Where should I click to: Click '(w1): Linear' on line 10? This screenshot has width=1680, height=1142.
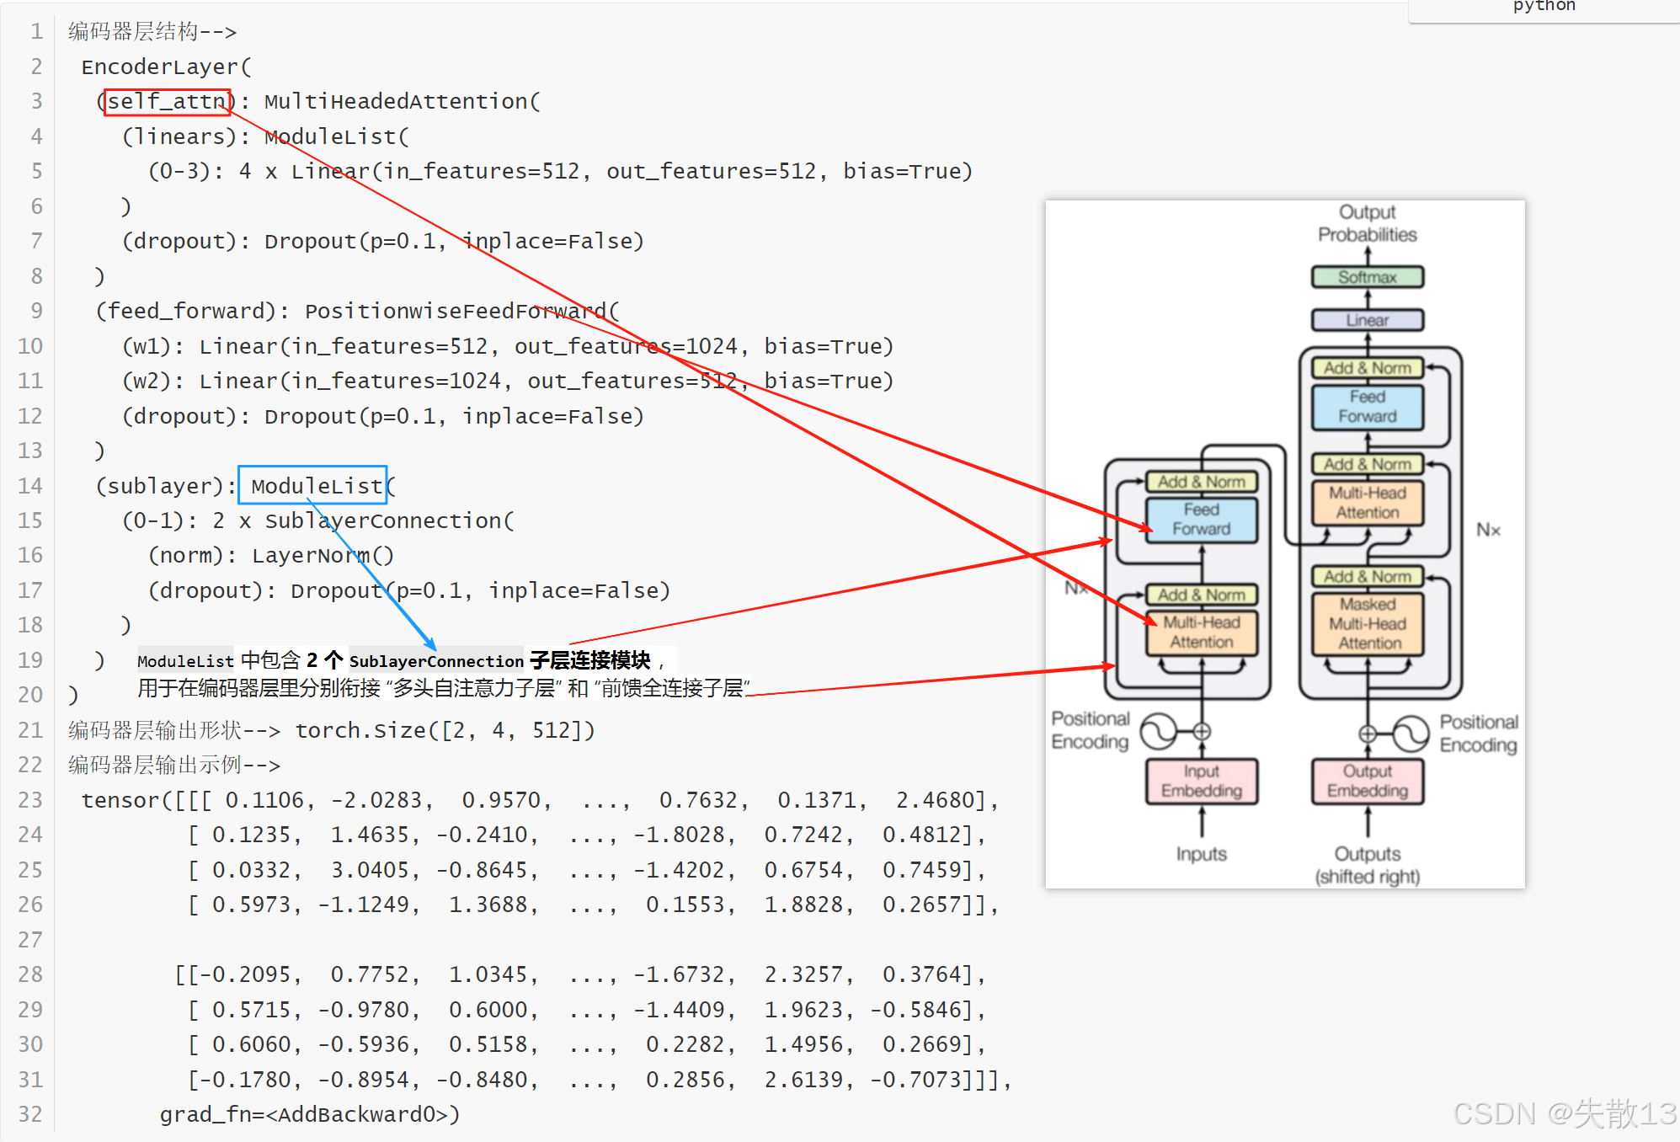pyautogui.click(x=200, y=346)
